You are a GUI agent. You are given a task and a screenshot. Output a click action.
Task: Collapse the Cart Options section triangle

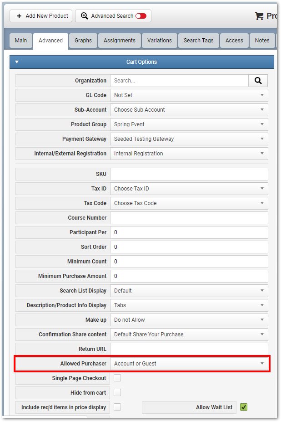pyautogui.click(x=17, y=62)
